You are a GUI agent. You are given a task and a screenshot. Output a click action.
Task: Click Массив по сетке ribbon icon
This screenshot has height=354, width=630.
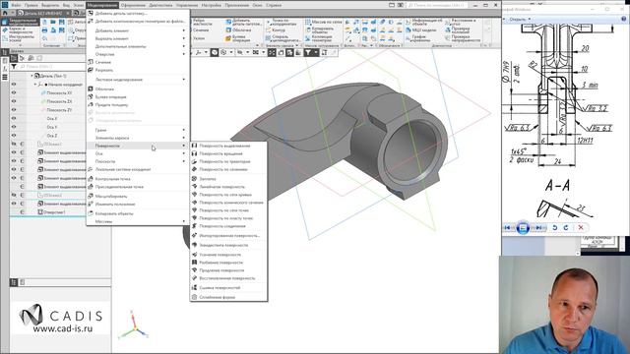tap(308, 22)
